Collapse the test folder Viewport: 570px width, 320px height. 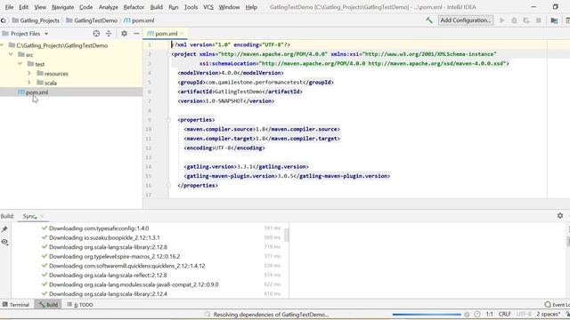(20, 64)
